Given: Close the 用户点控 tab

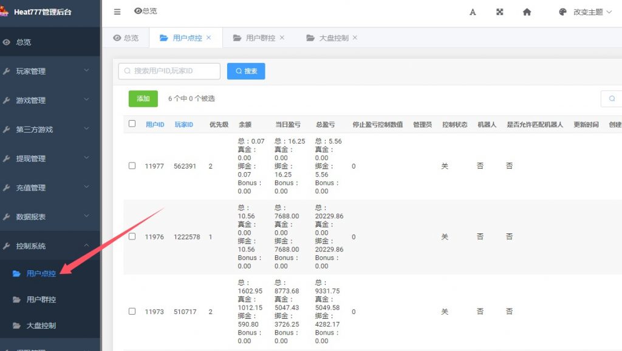Looking at the screenshot, I should [x=209, y=38].
